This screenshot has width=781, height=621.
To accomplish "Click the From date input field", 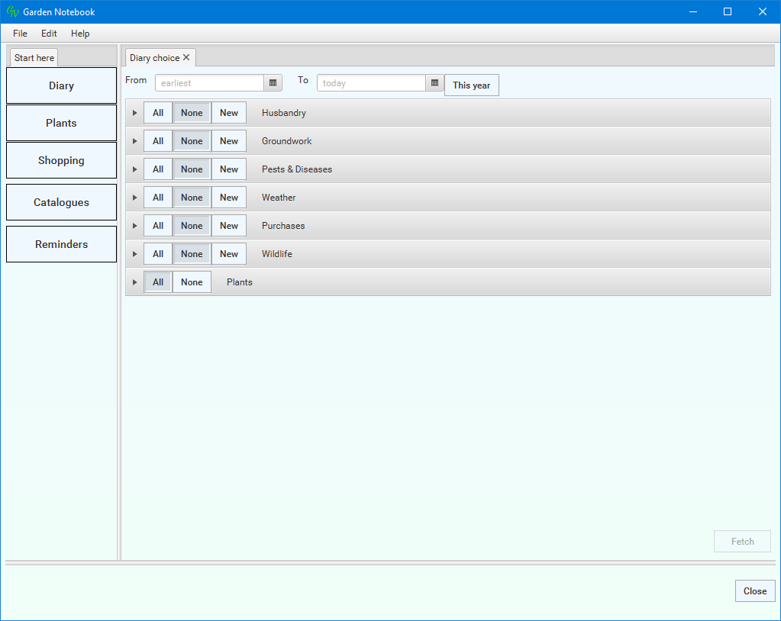I will point(209,83).
